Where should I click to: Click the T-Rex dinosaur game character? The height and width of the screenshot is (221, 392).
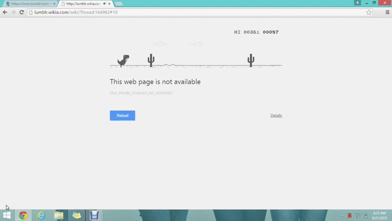coord(124,61)
